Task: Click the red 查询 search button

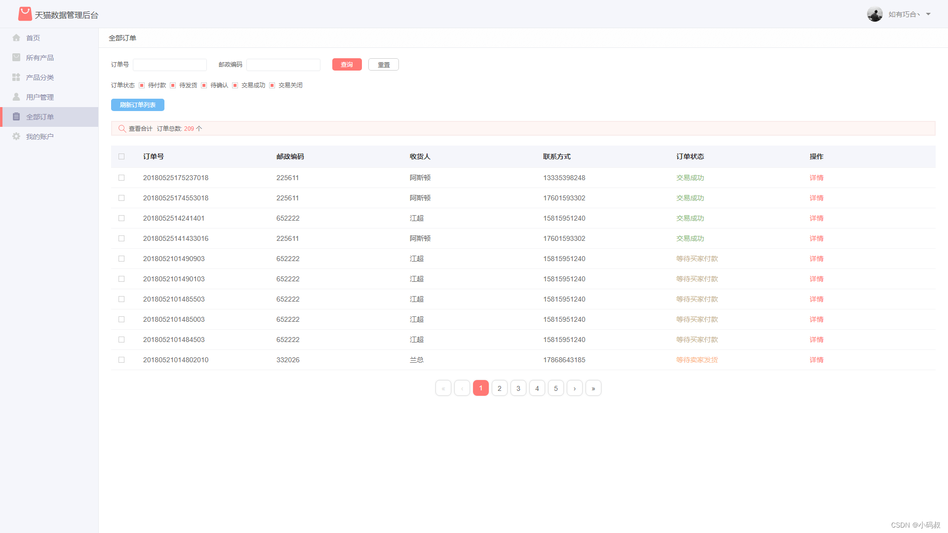Action: (x=347, y=65)
